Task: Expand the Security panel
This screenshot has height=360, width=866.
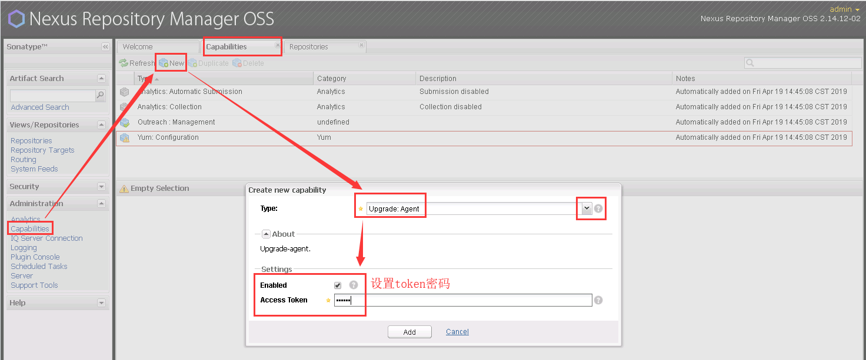Action: pyautogui.click(x=101, y=186)
